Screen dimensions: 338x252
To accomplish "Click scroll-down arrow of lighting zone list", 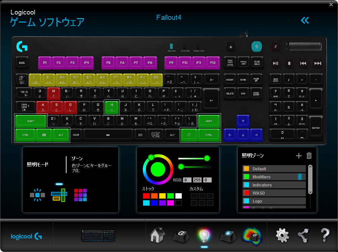I will click(310, 192).
